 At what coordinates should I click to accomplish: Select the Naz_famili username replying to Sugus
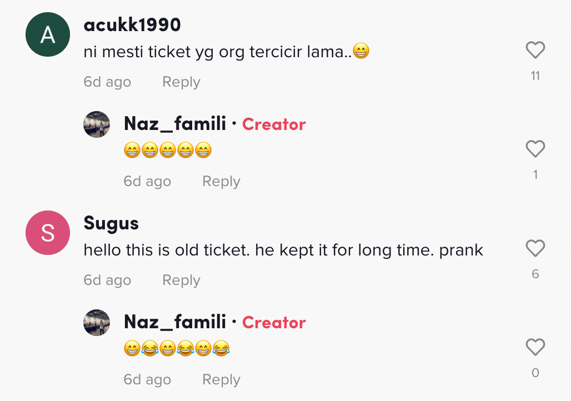(x=175, y=323)
